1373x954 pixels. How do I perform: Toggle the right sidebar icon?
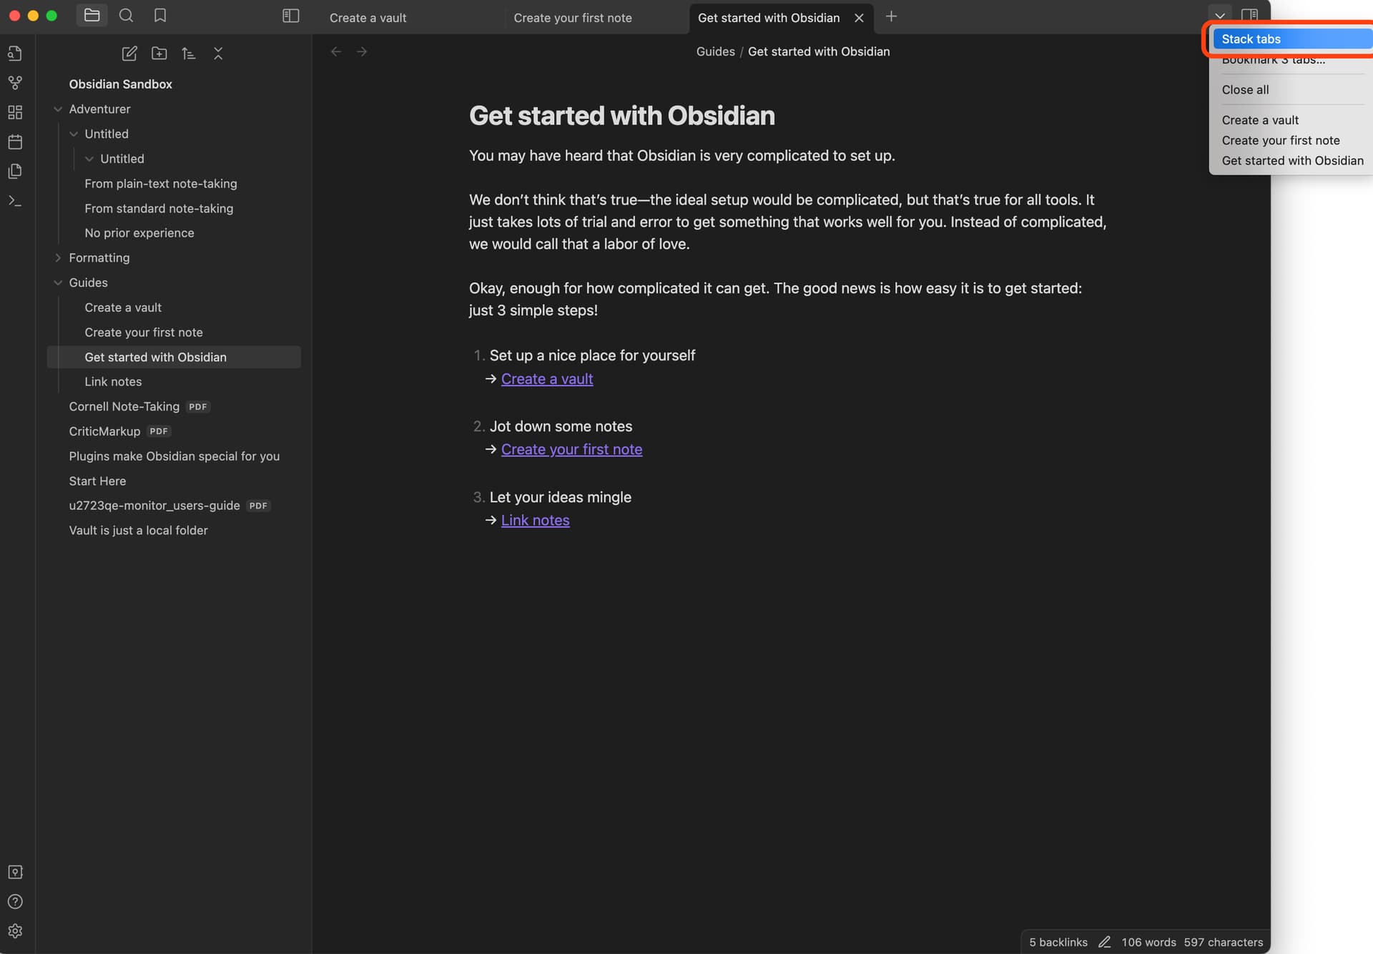tap(1249, 16)
